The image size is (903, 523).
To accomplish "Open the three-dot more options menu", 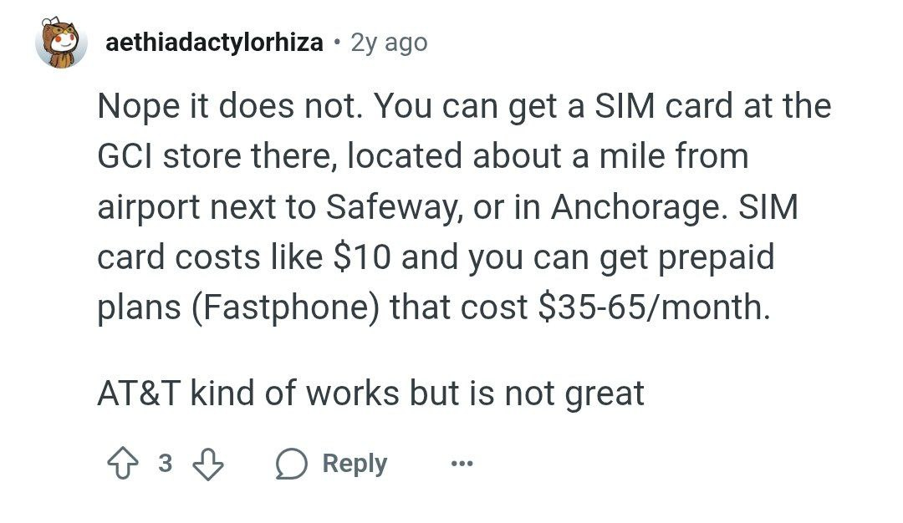I will pyautogui.click(x=461, y=464).
